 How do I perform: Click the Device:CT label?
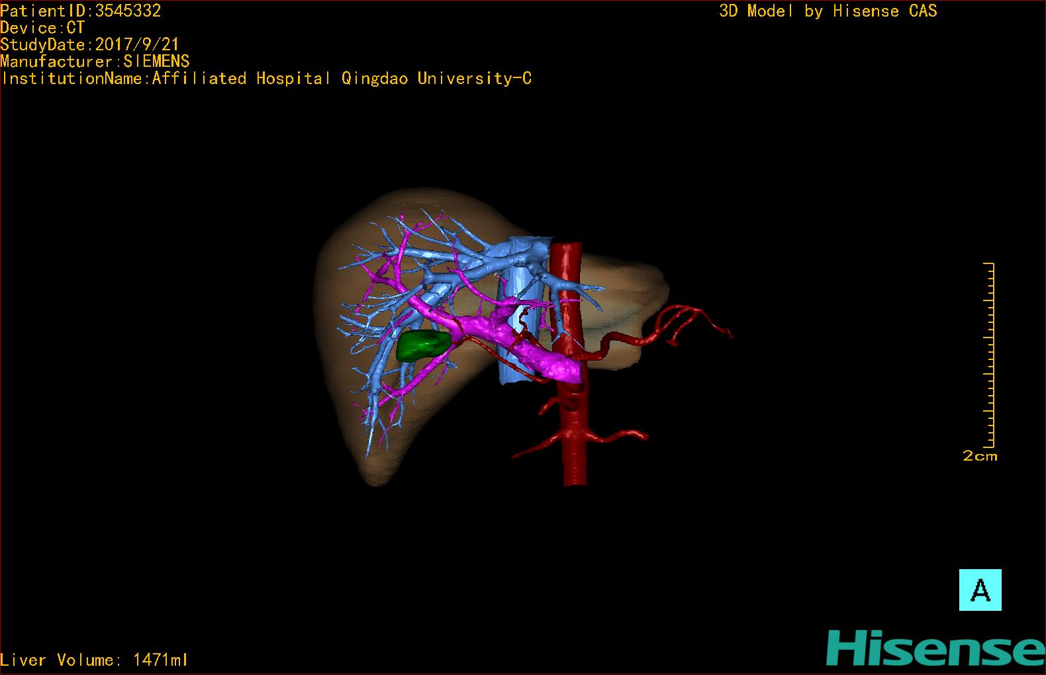point(42,28)
